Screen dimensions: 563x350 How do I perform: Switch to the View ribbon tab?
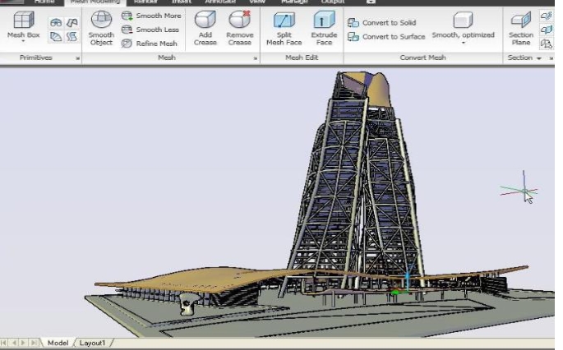[x=257, y=2]
